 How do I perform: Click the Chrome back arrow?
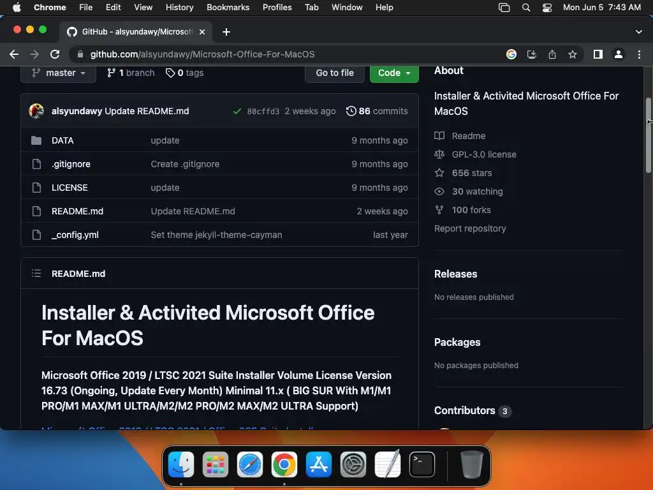pyautogui.click(x=14, y=54)
